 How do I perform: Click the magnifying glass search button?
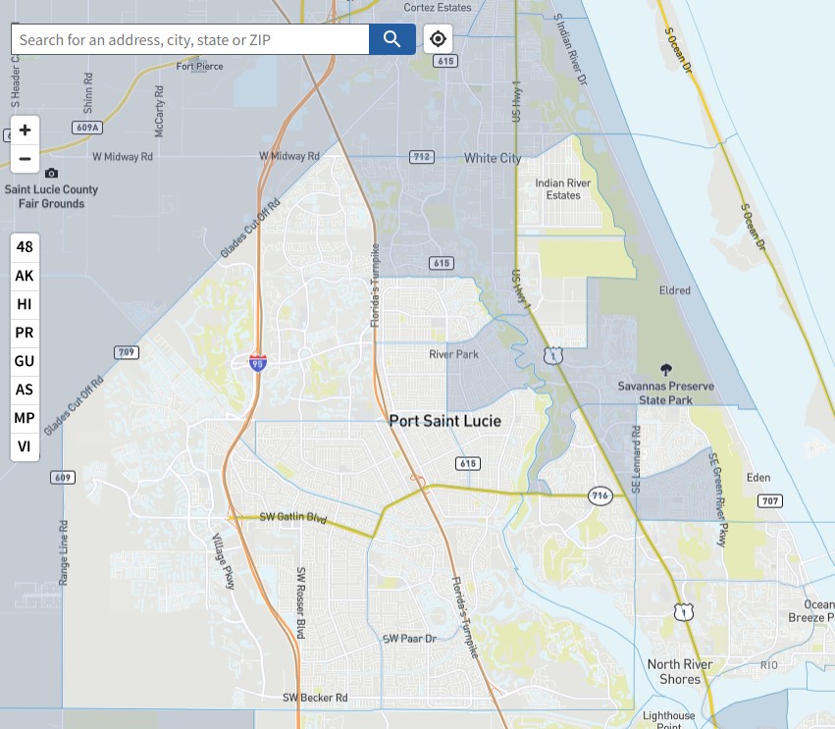(392, 39)
